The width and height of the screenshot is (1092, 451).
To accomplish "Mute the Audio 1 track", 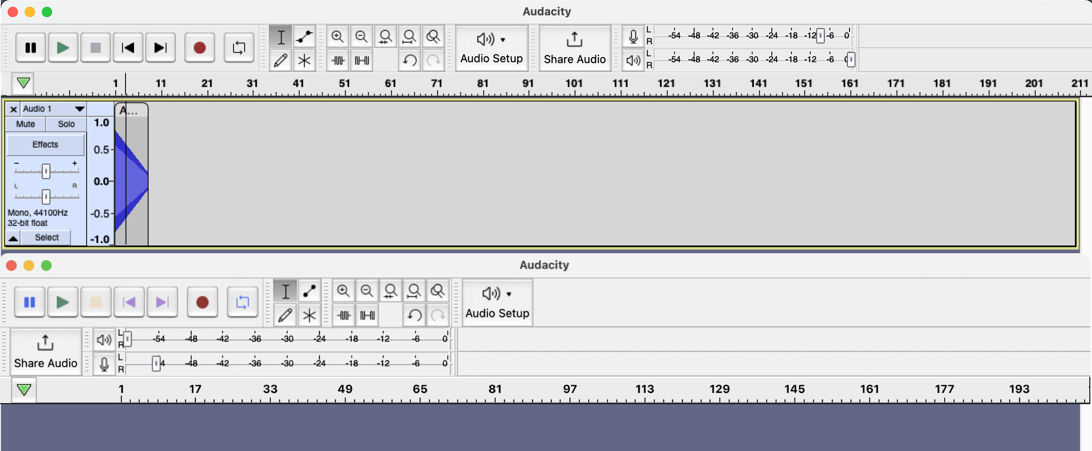I will point(25,124).
